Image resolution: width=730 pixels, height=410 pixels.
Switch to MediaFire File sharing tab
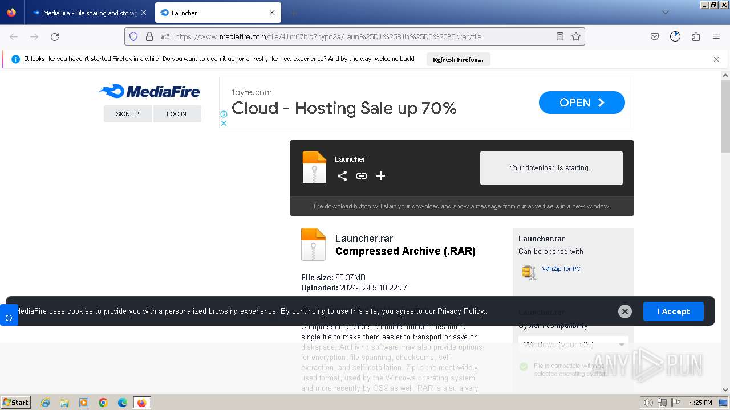[x=89, y=13]
